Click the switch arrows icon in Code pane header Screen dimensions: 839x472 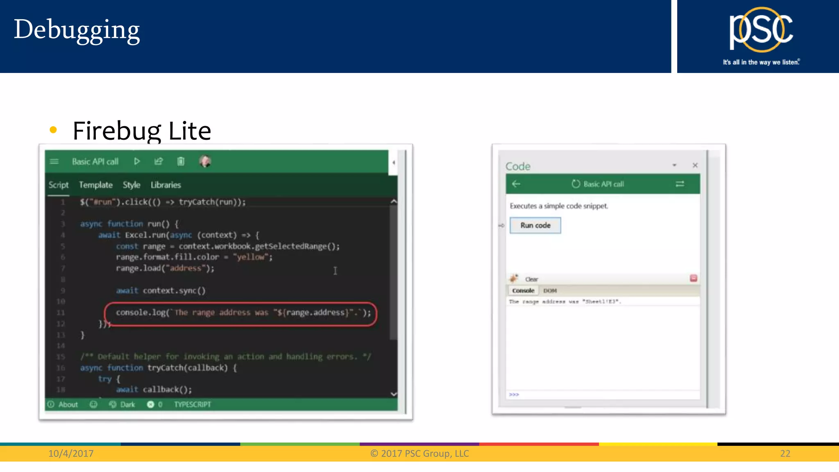pos(680,184)
